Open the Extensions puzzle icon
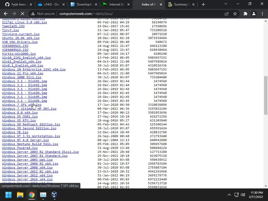This screenshot has height=201, width=268. 245,14
